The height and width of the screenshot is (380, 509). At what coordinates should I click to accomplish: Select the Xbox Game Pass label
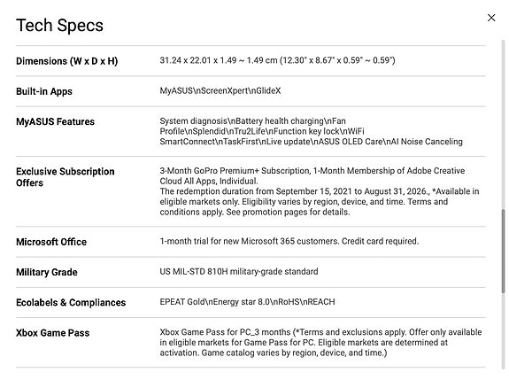tap(53, 333)
